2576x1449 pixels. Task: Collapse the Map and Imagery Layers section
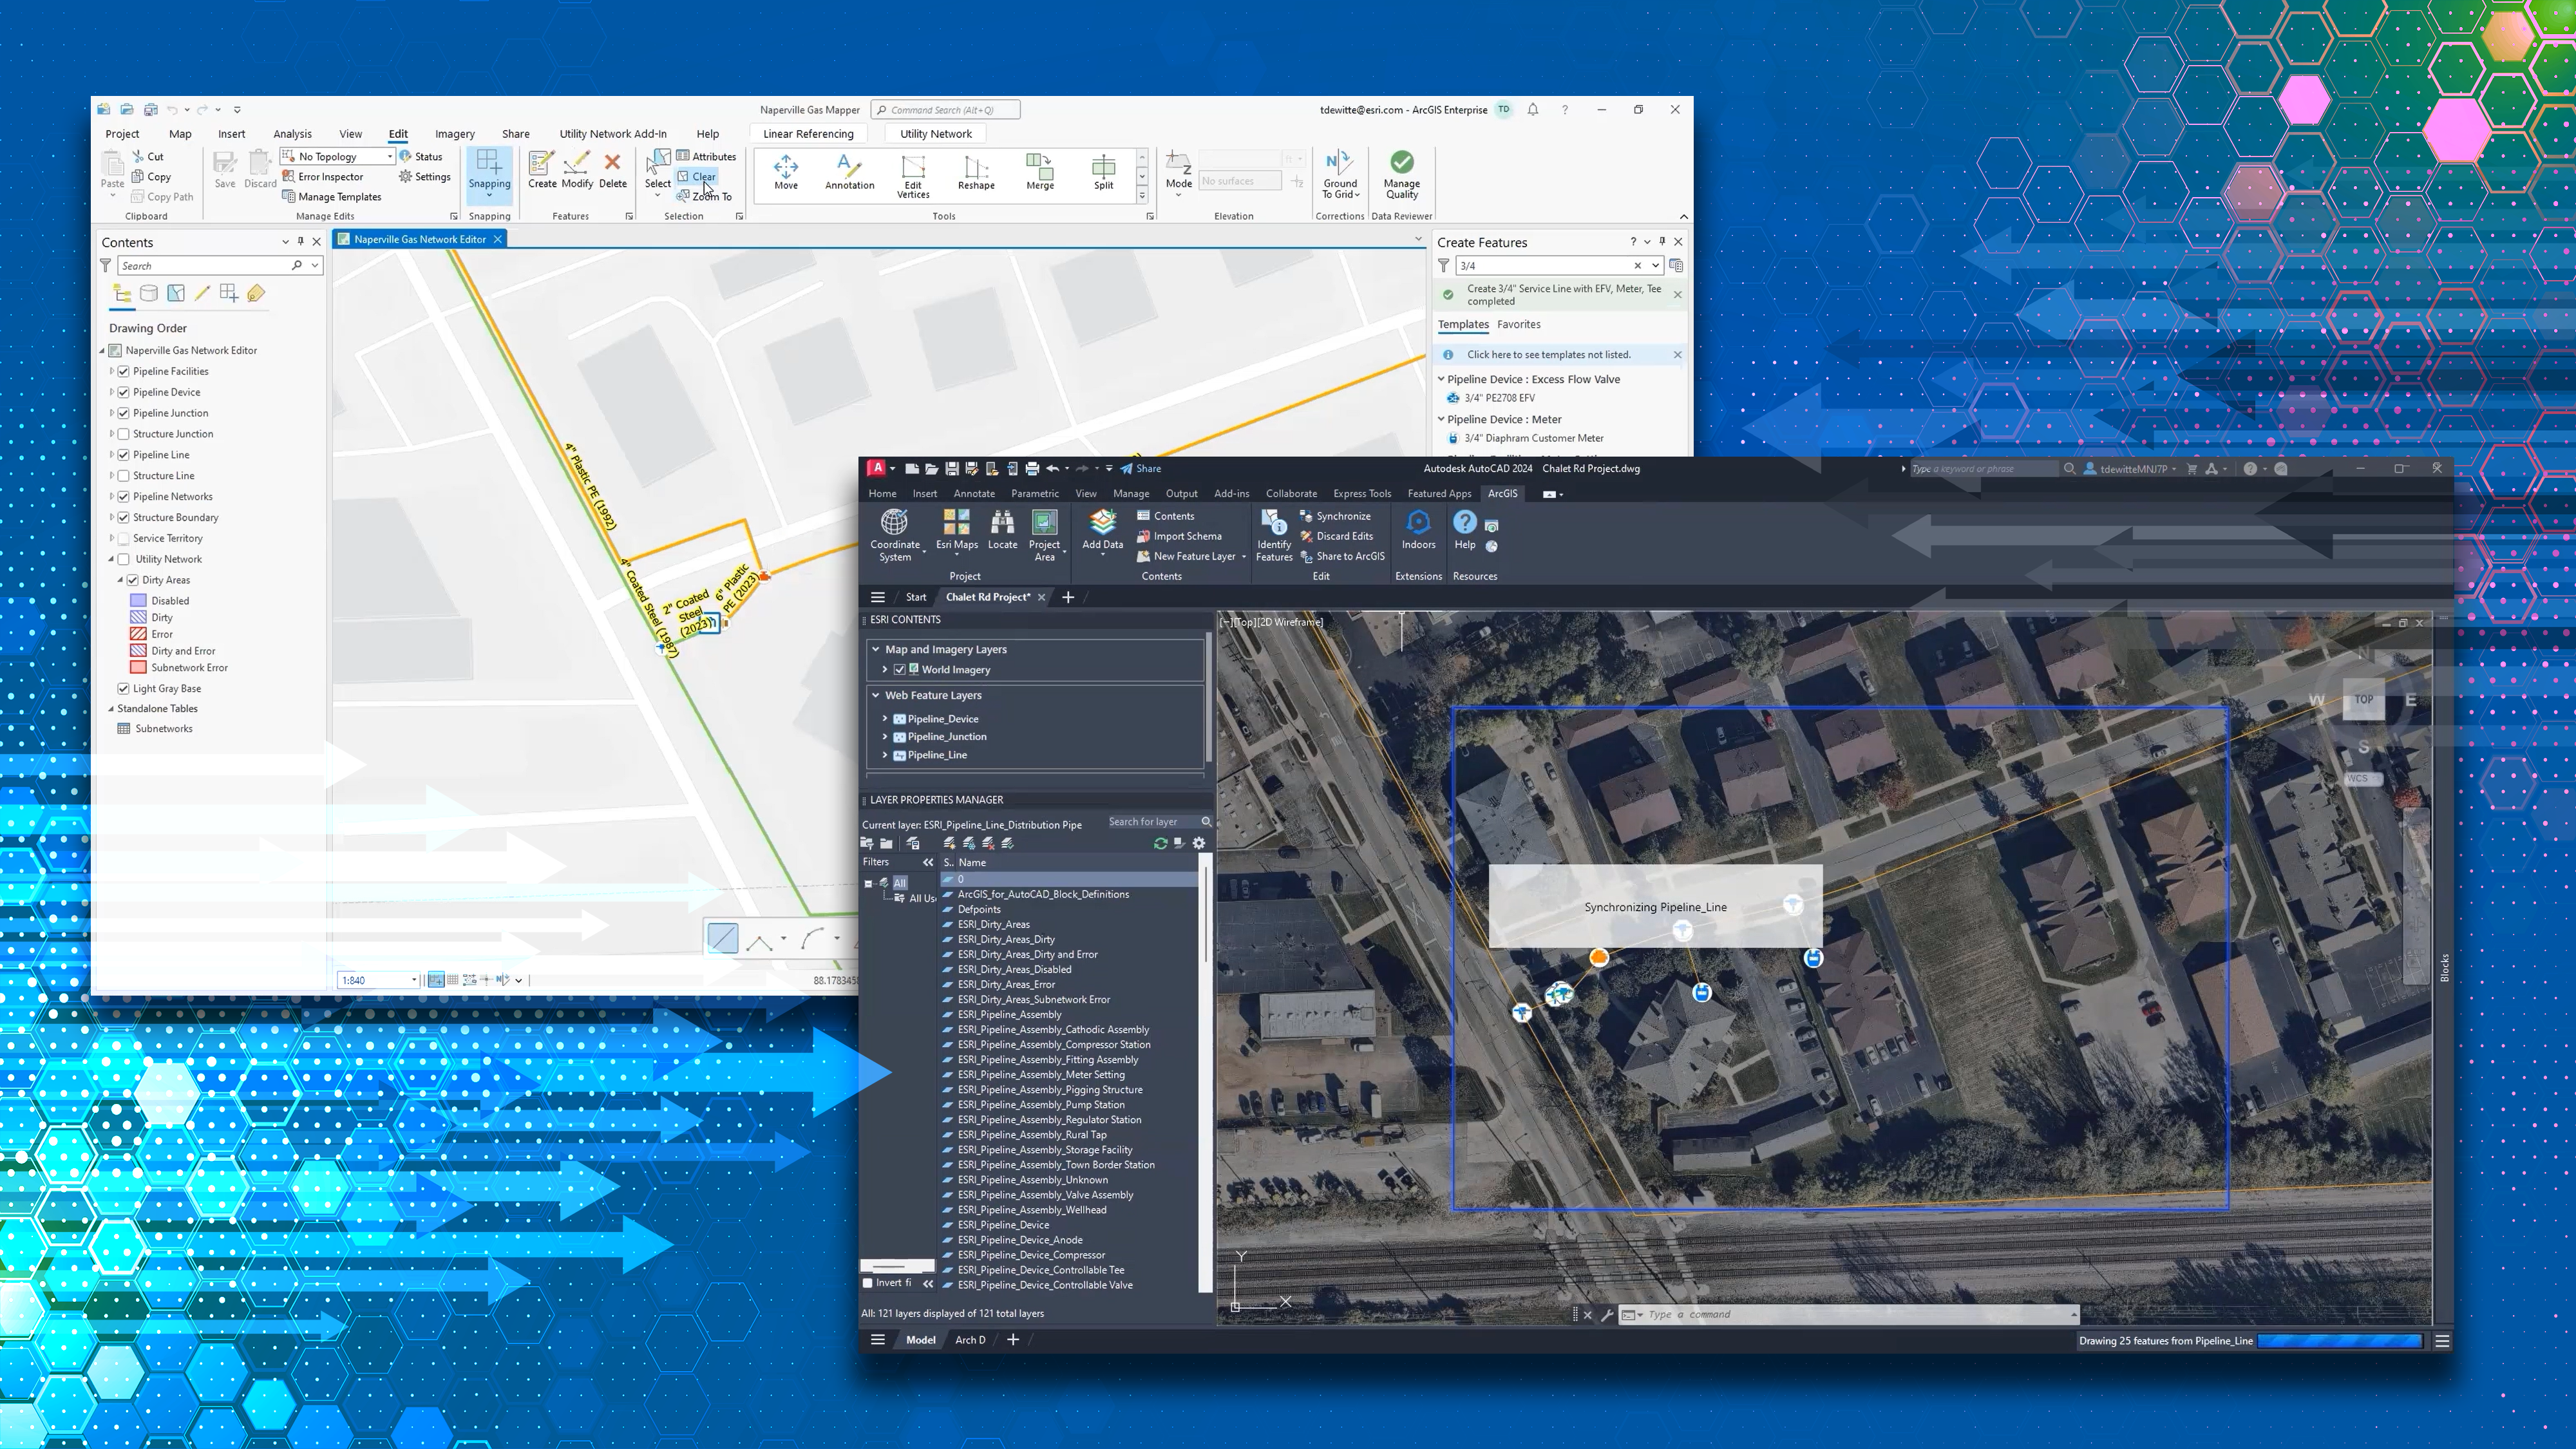point(876,649)
